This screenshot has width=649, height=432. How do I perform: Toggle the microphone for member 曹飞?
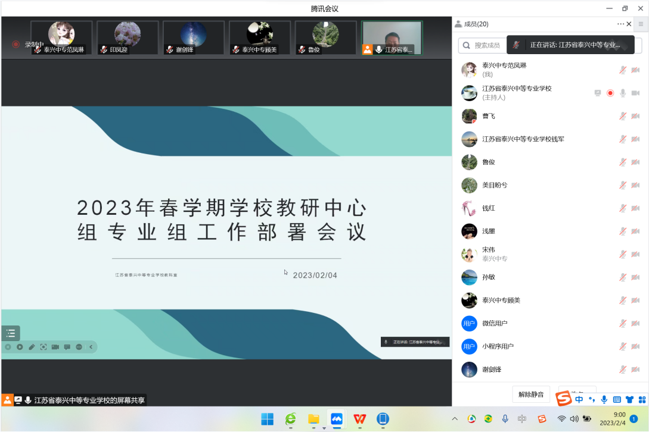(623, 116)
